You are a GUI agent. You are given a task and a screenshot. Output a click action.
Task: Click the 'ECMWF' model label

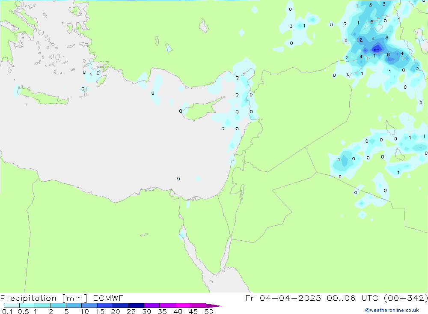coord(108,298)
